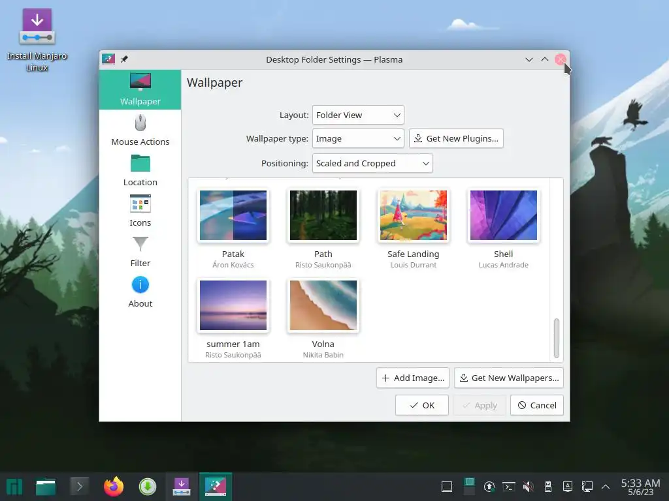The image size is (669, 501).
Task: Click the show desktop tray icon
Action: tap(447, 487)
